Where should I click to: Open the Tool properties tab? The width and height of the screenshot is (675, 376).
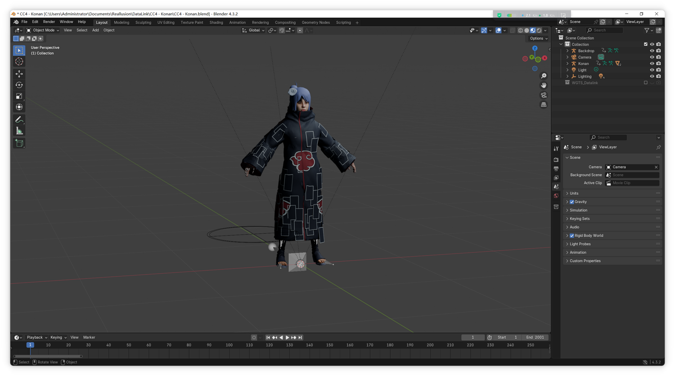556,149
